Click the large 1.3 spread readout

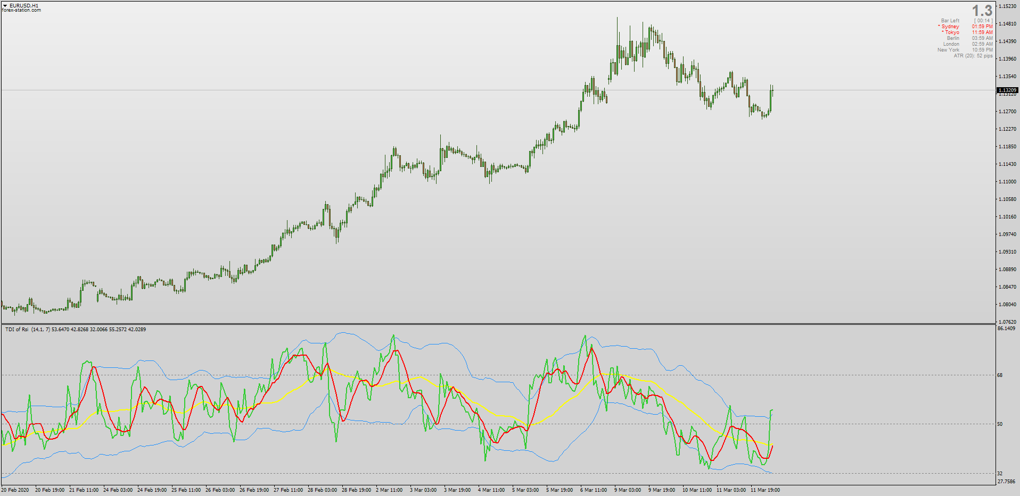[x=982, y=11]
